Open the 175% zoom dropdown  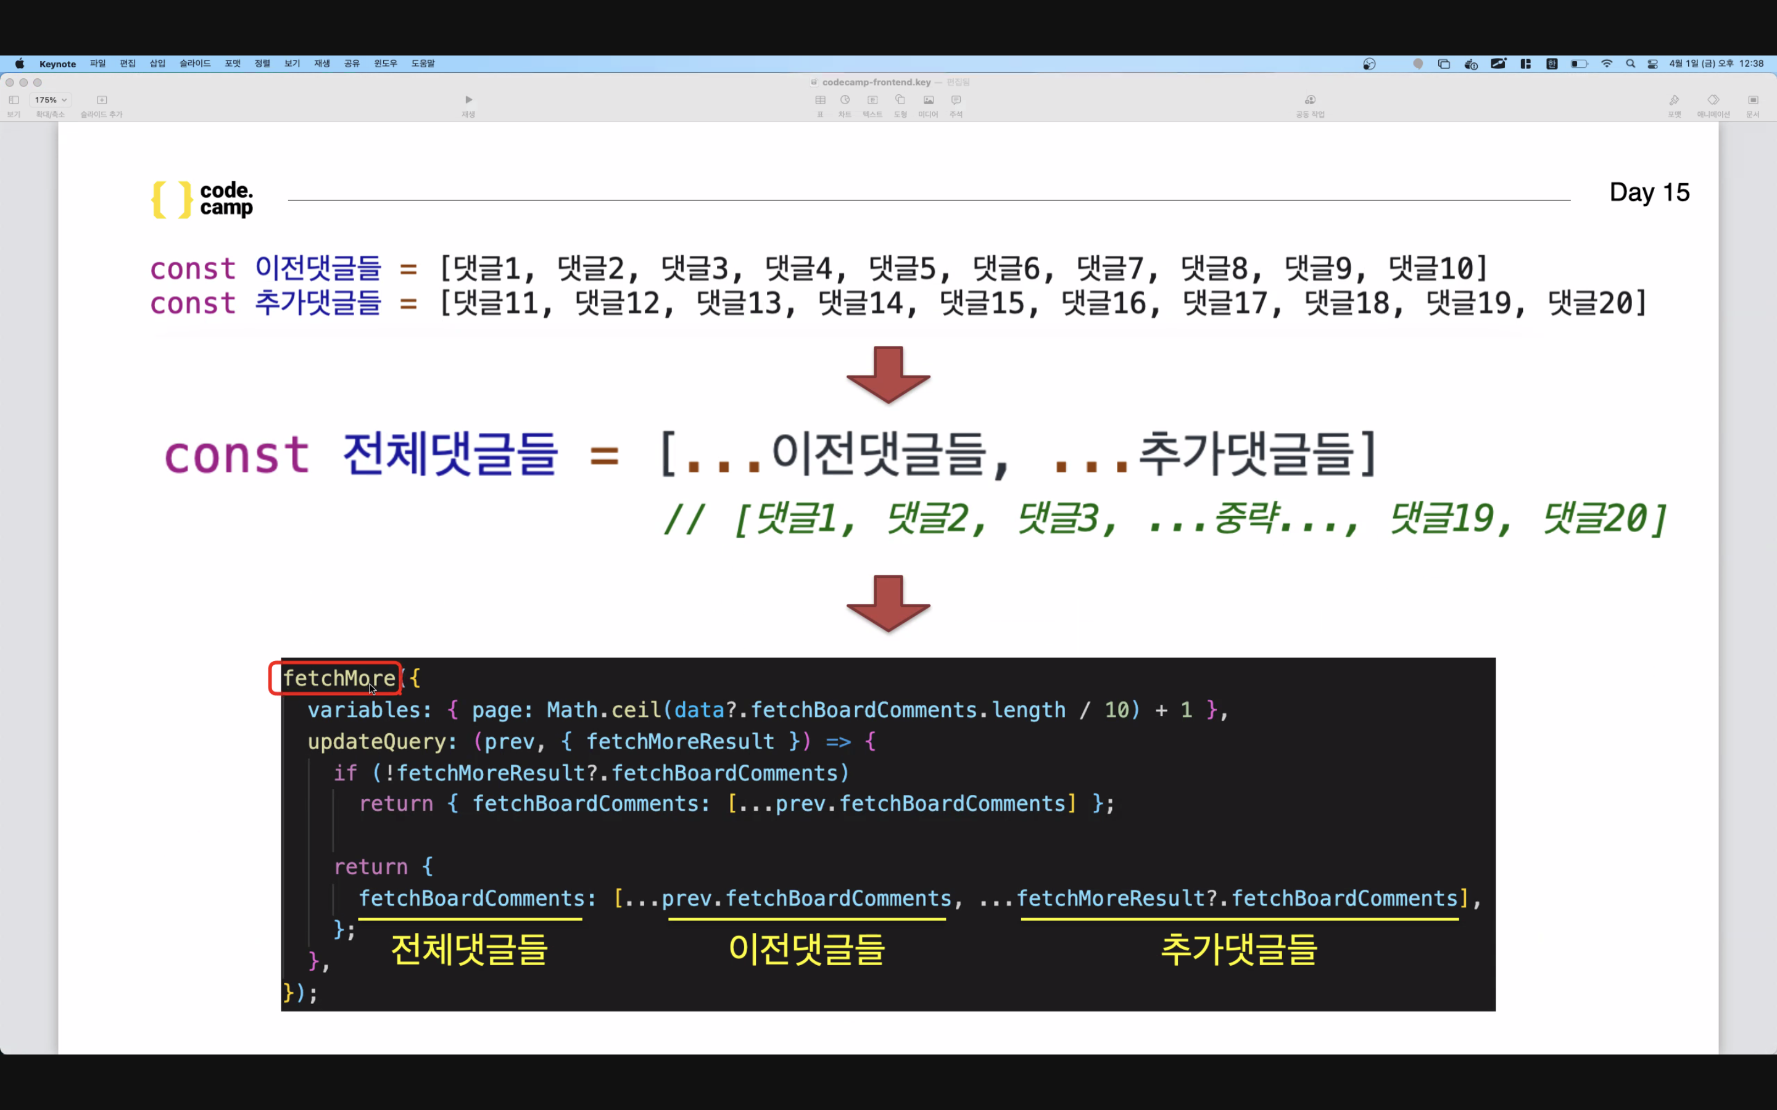pyautogui.click(x=51, y=100)
